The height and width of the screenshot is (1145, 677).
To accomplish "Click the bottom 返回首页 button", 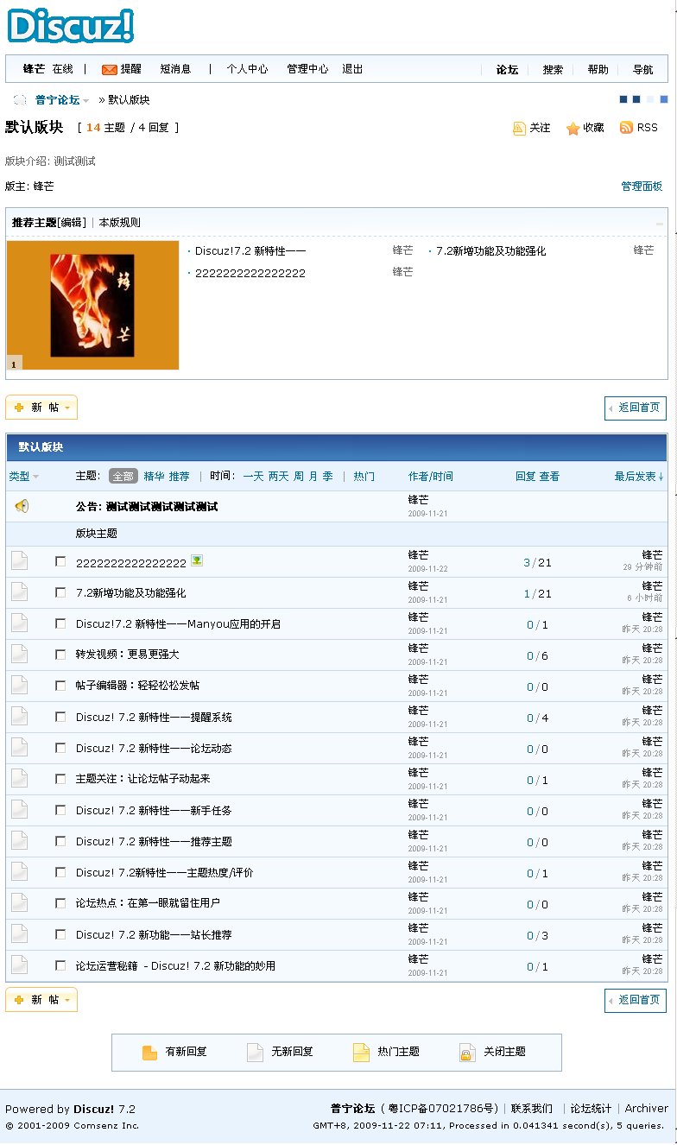I will (x=636, y=1000).
